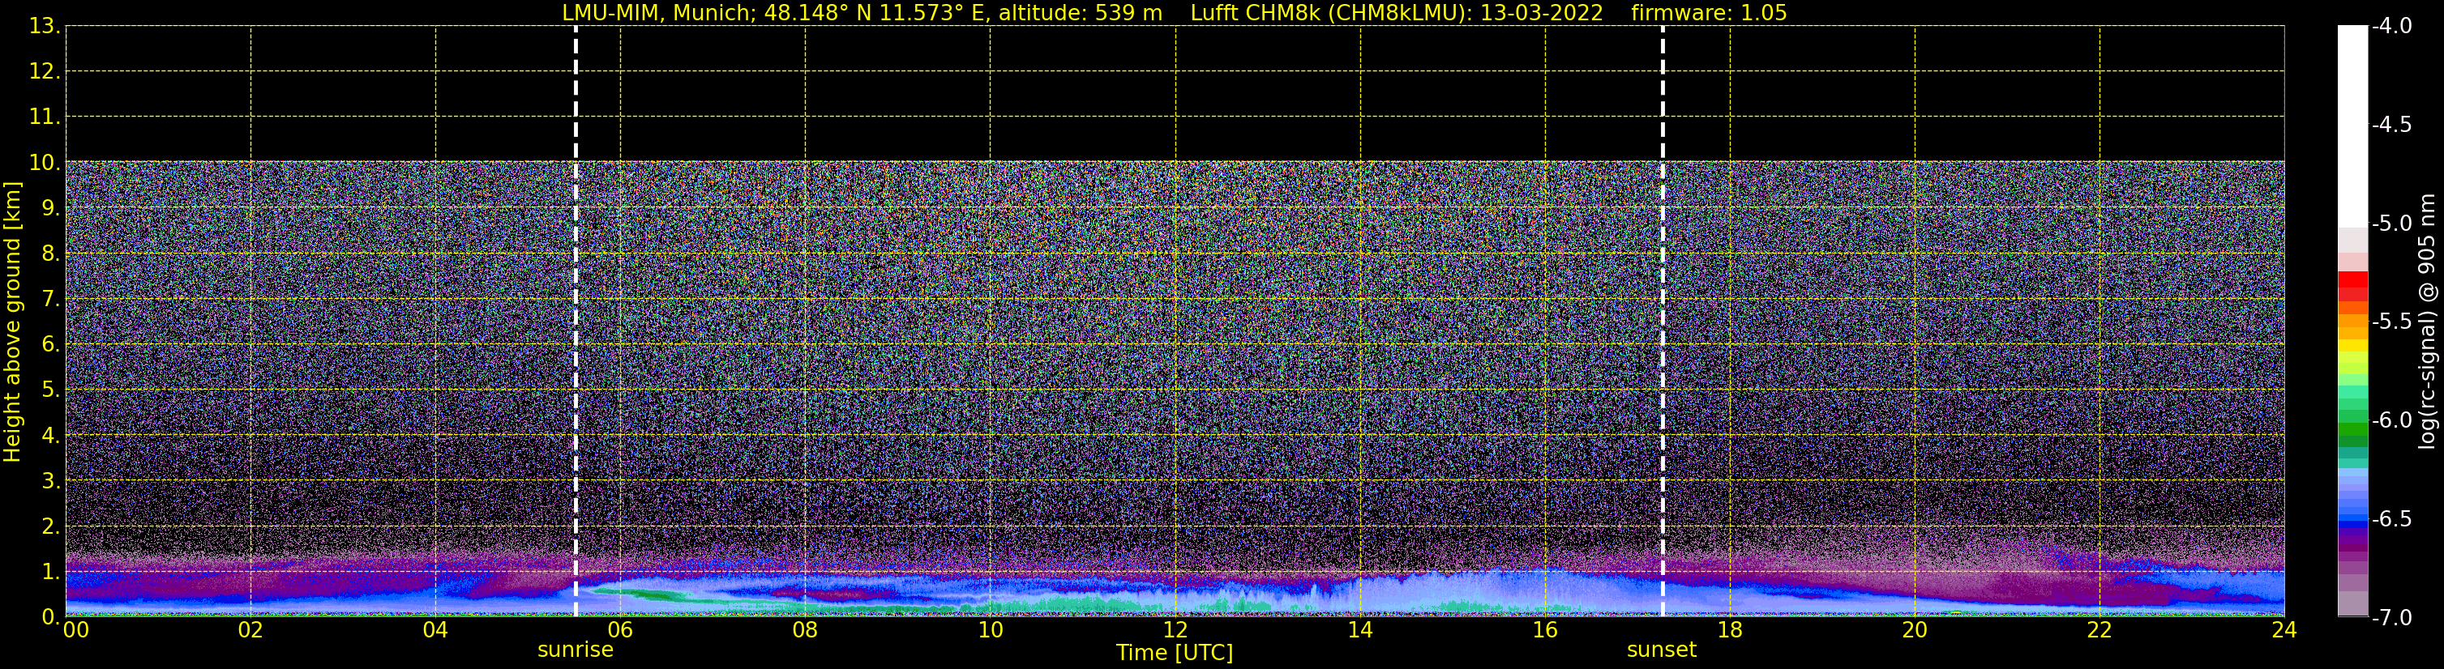This screenshot has width=2444, height=669.
Task: Click the "24" time axis tick label
Action: (2284, 631)
